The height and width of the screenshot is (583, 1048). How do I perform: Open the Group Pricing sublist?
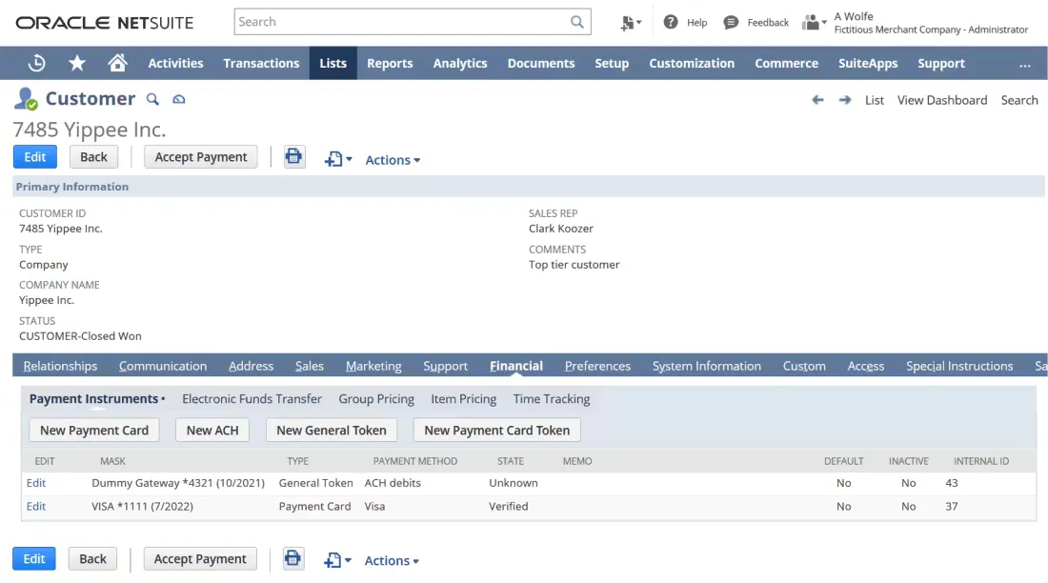[376, 399]
